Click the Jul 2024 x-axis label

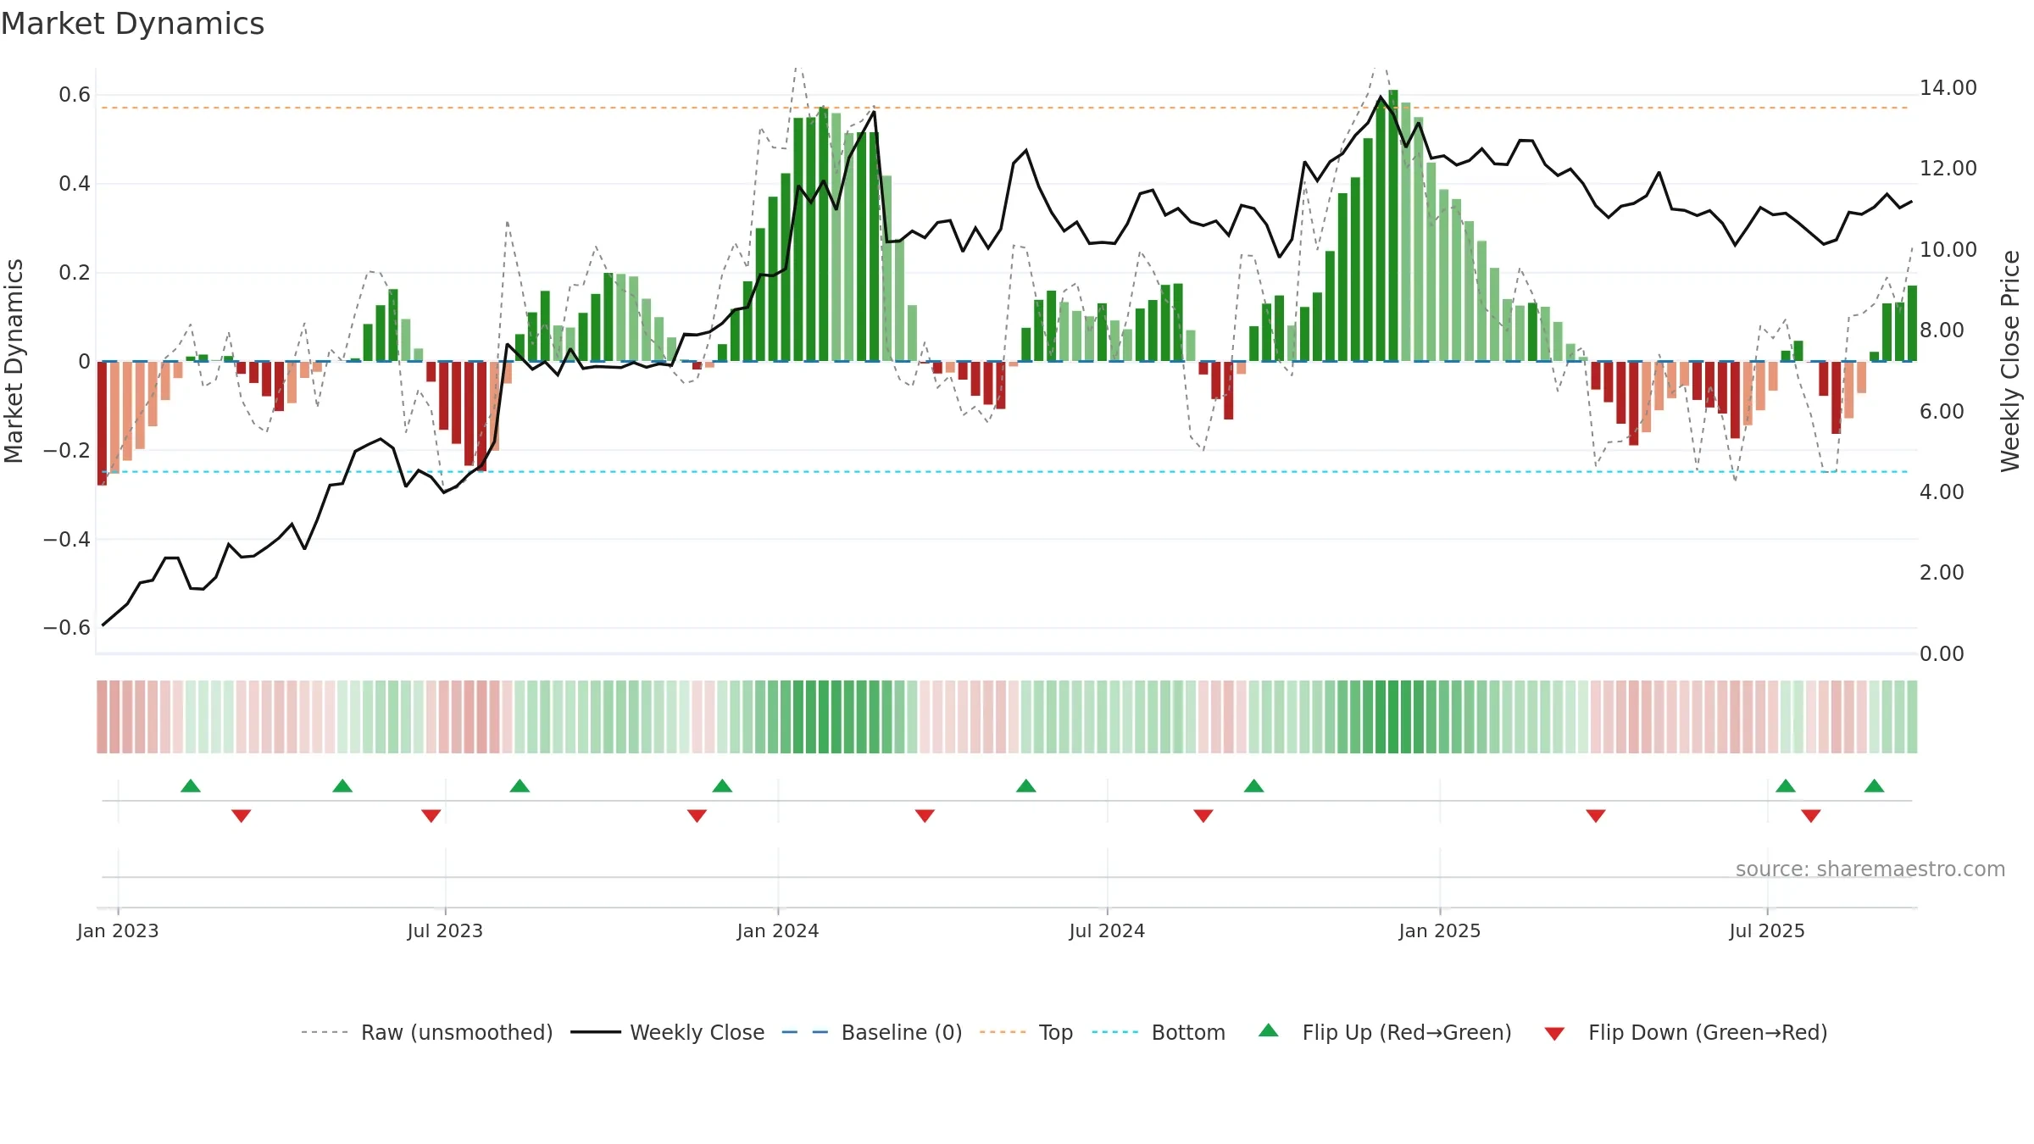click(1107, 930)
